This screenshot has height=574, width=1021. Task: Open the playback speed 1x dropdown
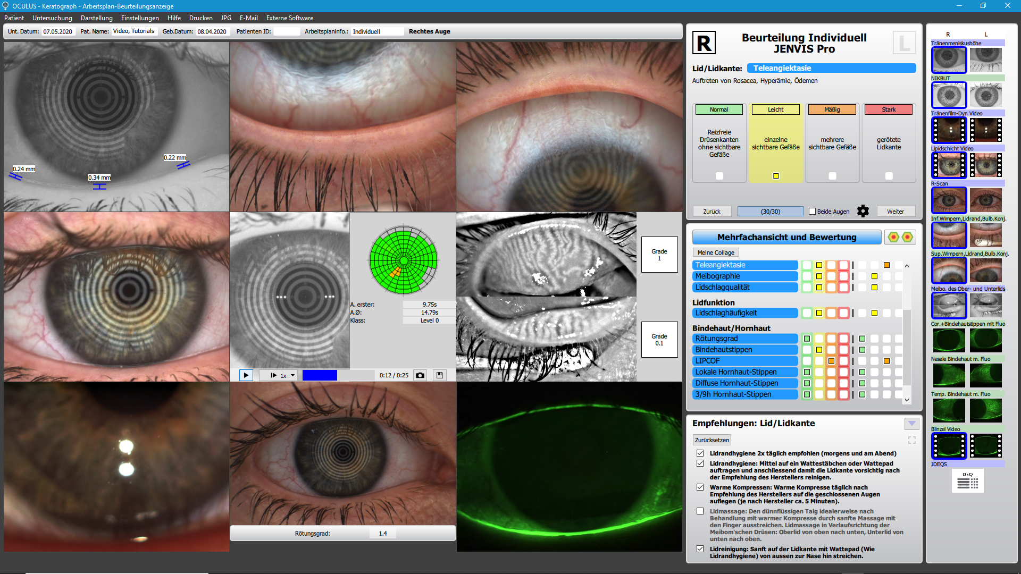[x=292, y=375]
